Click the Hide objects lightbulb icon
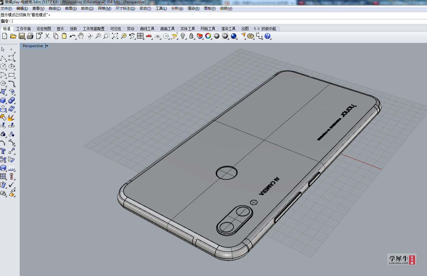 tap(183, 36)
